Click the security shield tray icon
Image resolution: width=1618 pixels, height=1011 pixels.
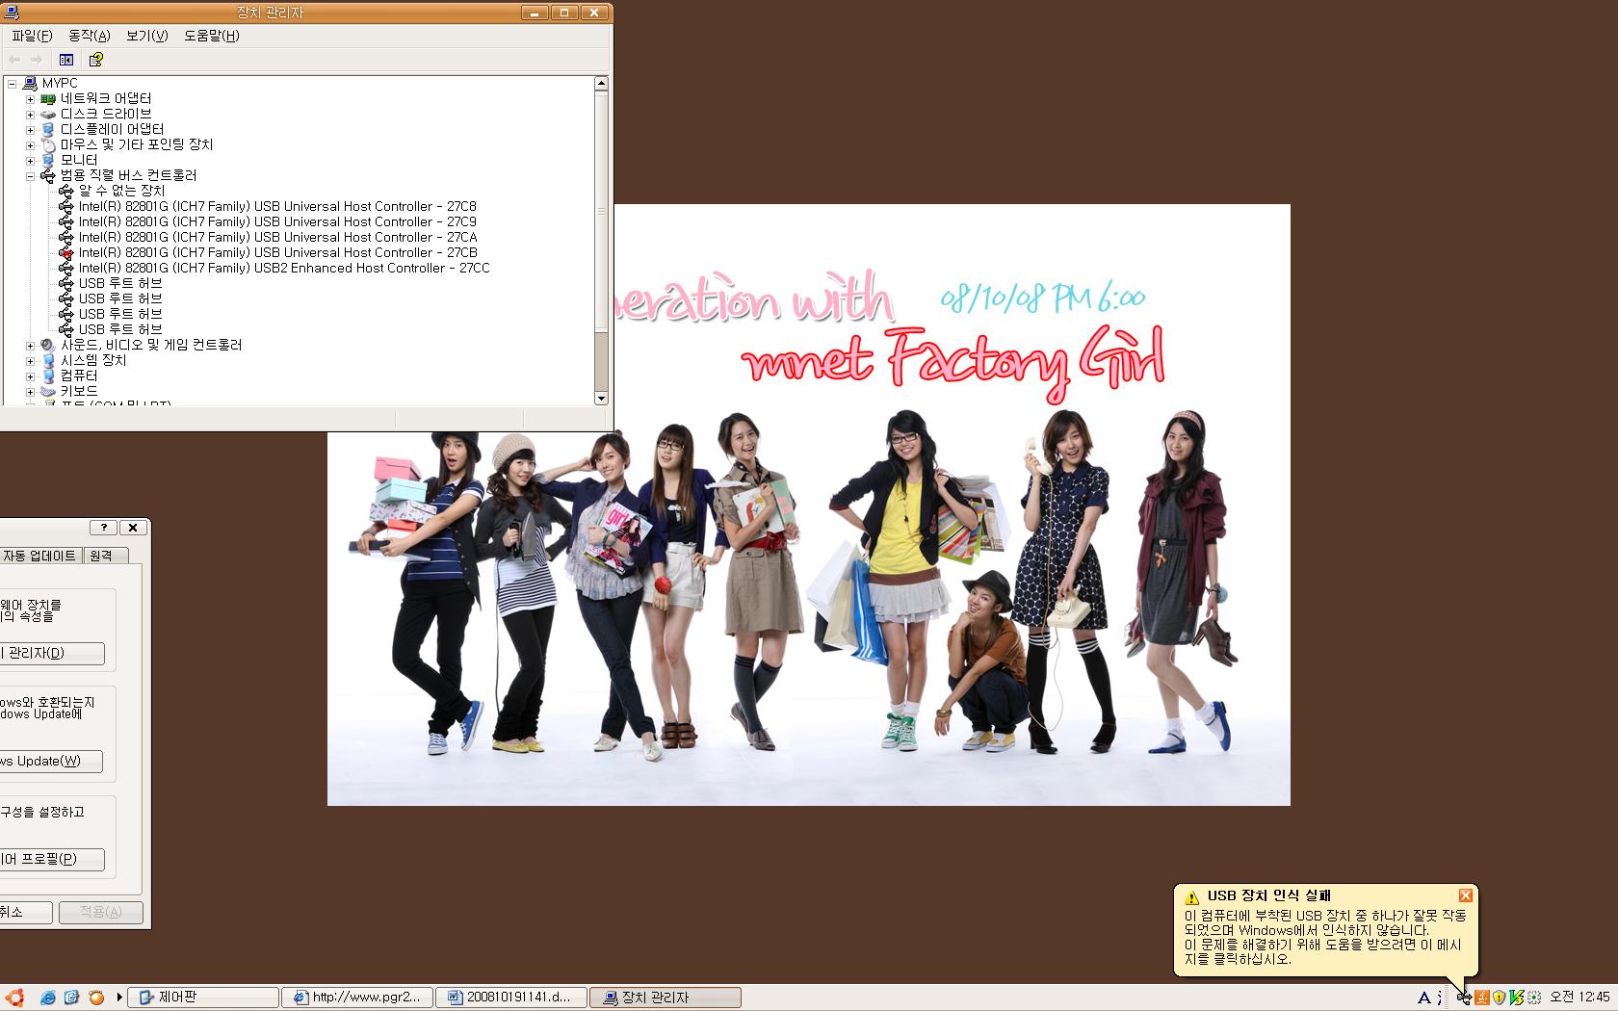pyautogui.click(x=1499, y=998)
